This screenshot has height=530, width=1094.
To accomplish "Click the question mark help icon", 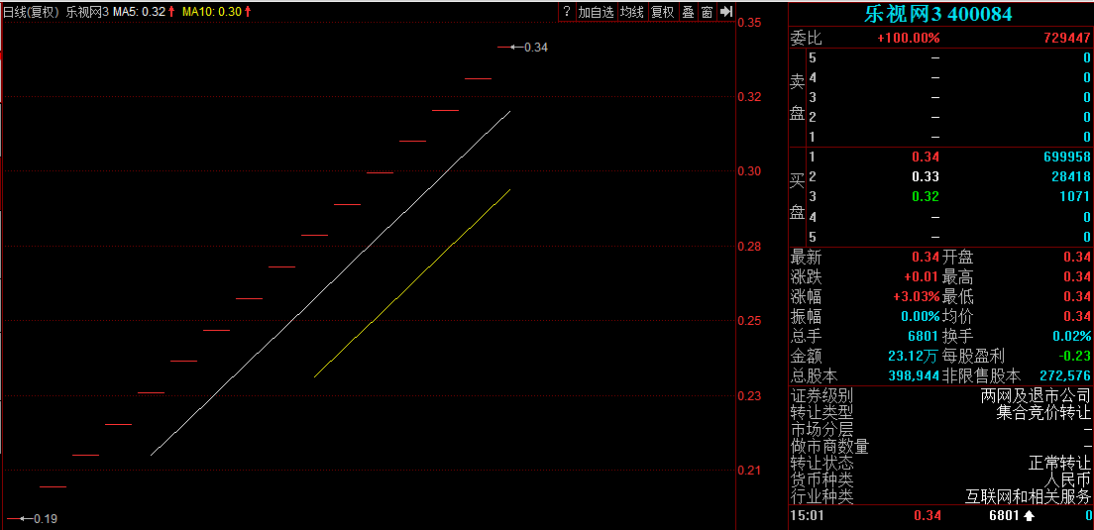I will (x=567, y=11).
